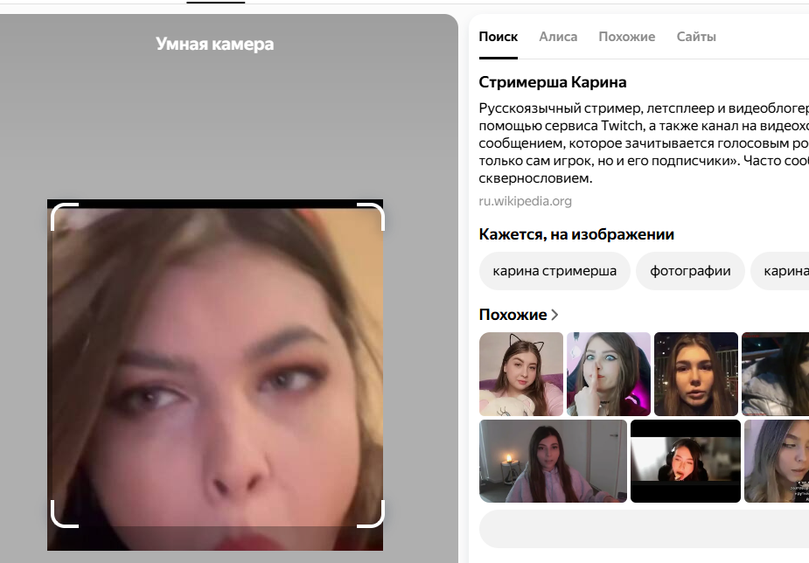The image size is (809, 563).
Task: Open the Алиса tab
Action: pyautogui.click(x=558, y=37)
